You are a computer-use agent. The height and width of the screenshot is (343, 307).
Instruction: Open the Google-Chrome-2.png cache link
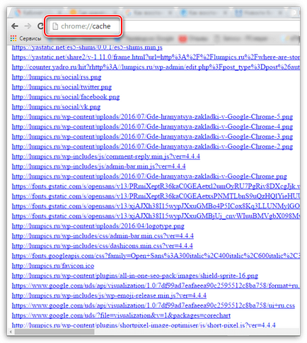[x=152, y=147]
